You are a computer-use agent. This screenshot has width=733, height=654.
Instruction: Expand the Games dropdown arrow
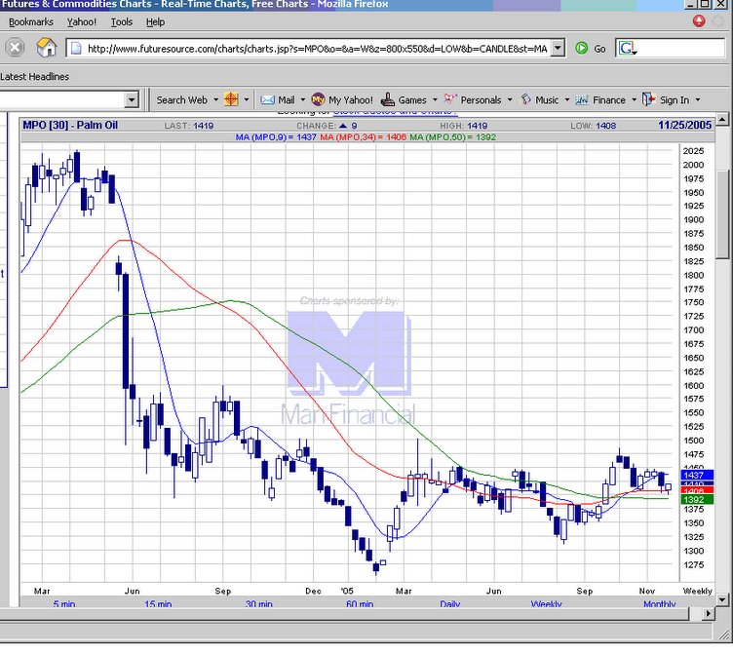pos(435,99)
